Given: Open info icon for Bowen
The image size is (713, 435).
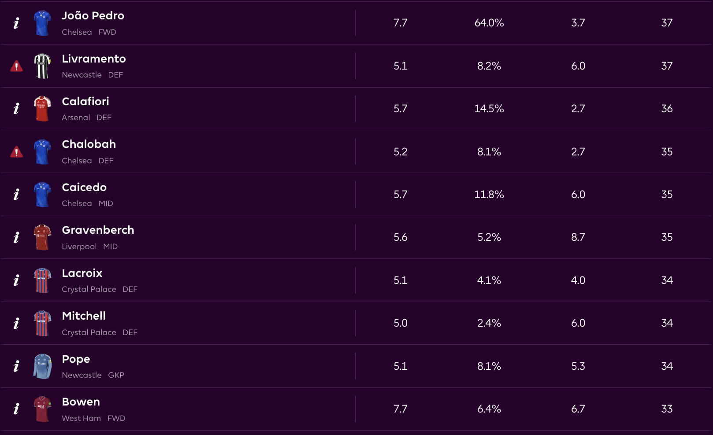Looking at the screenshot, I should click(x=16, y=409).
